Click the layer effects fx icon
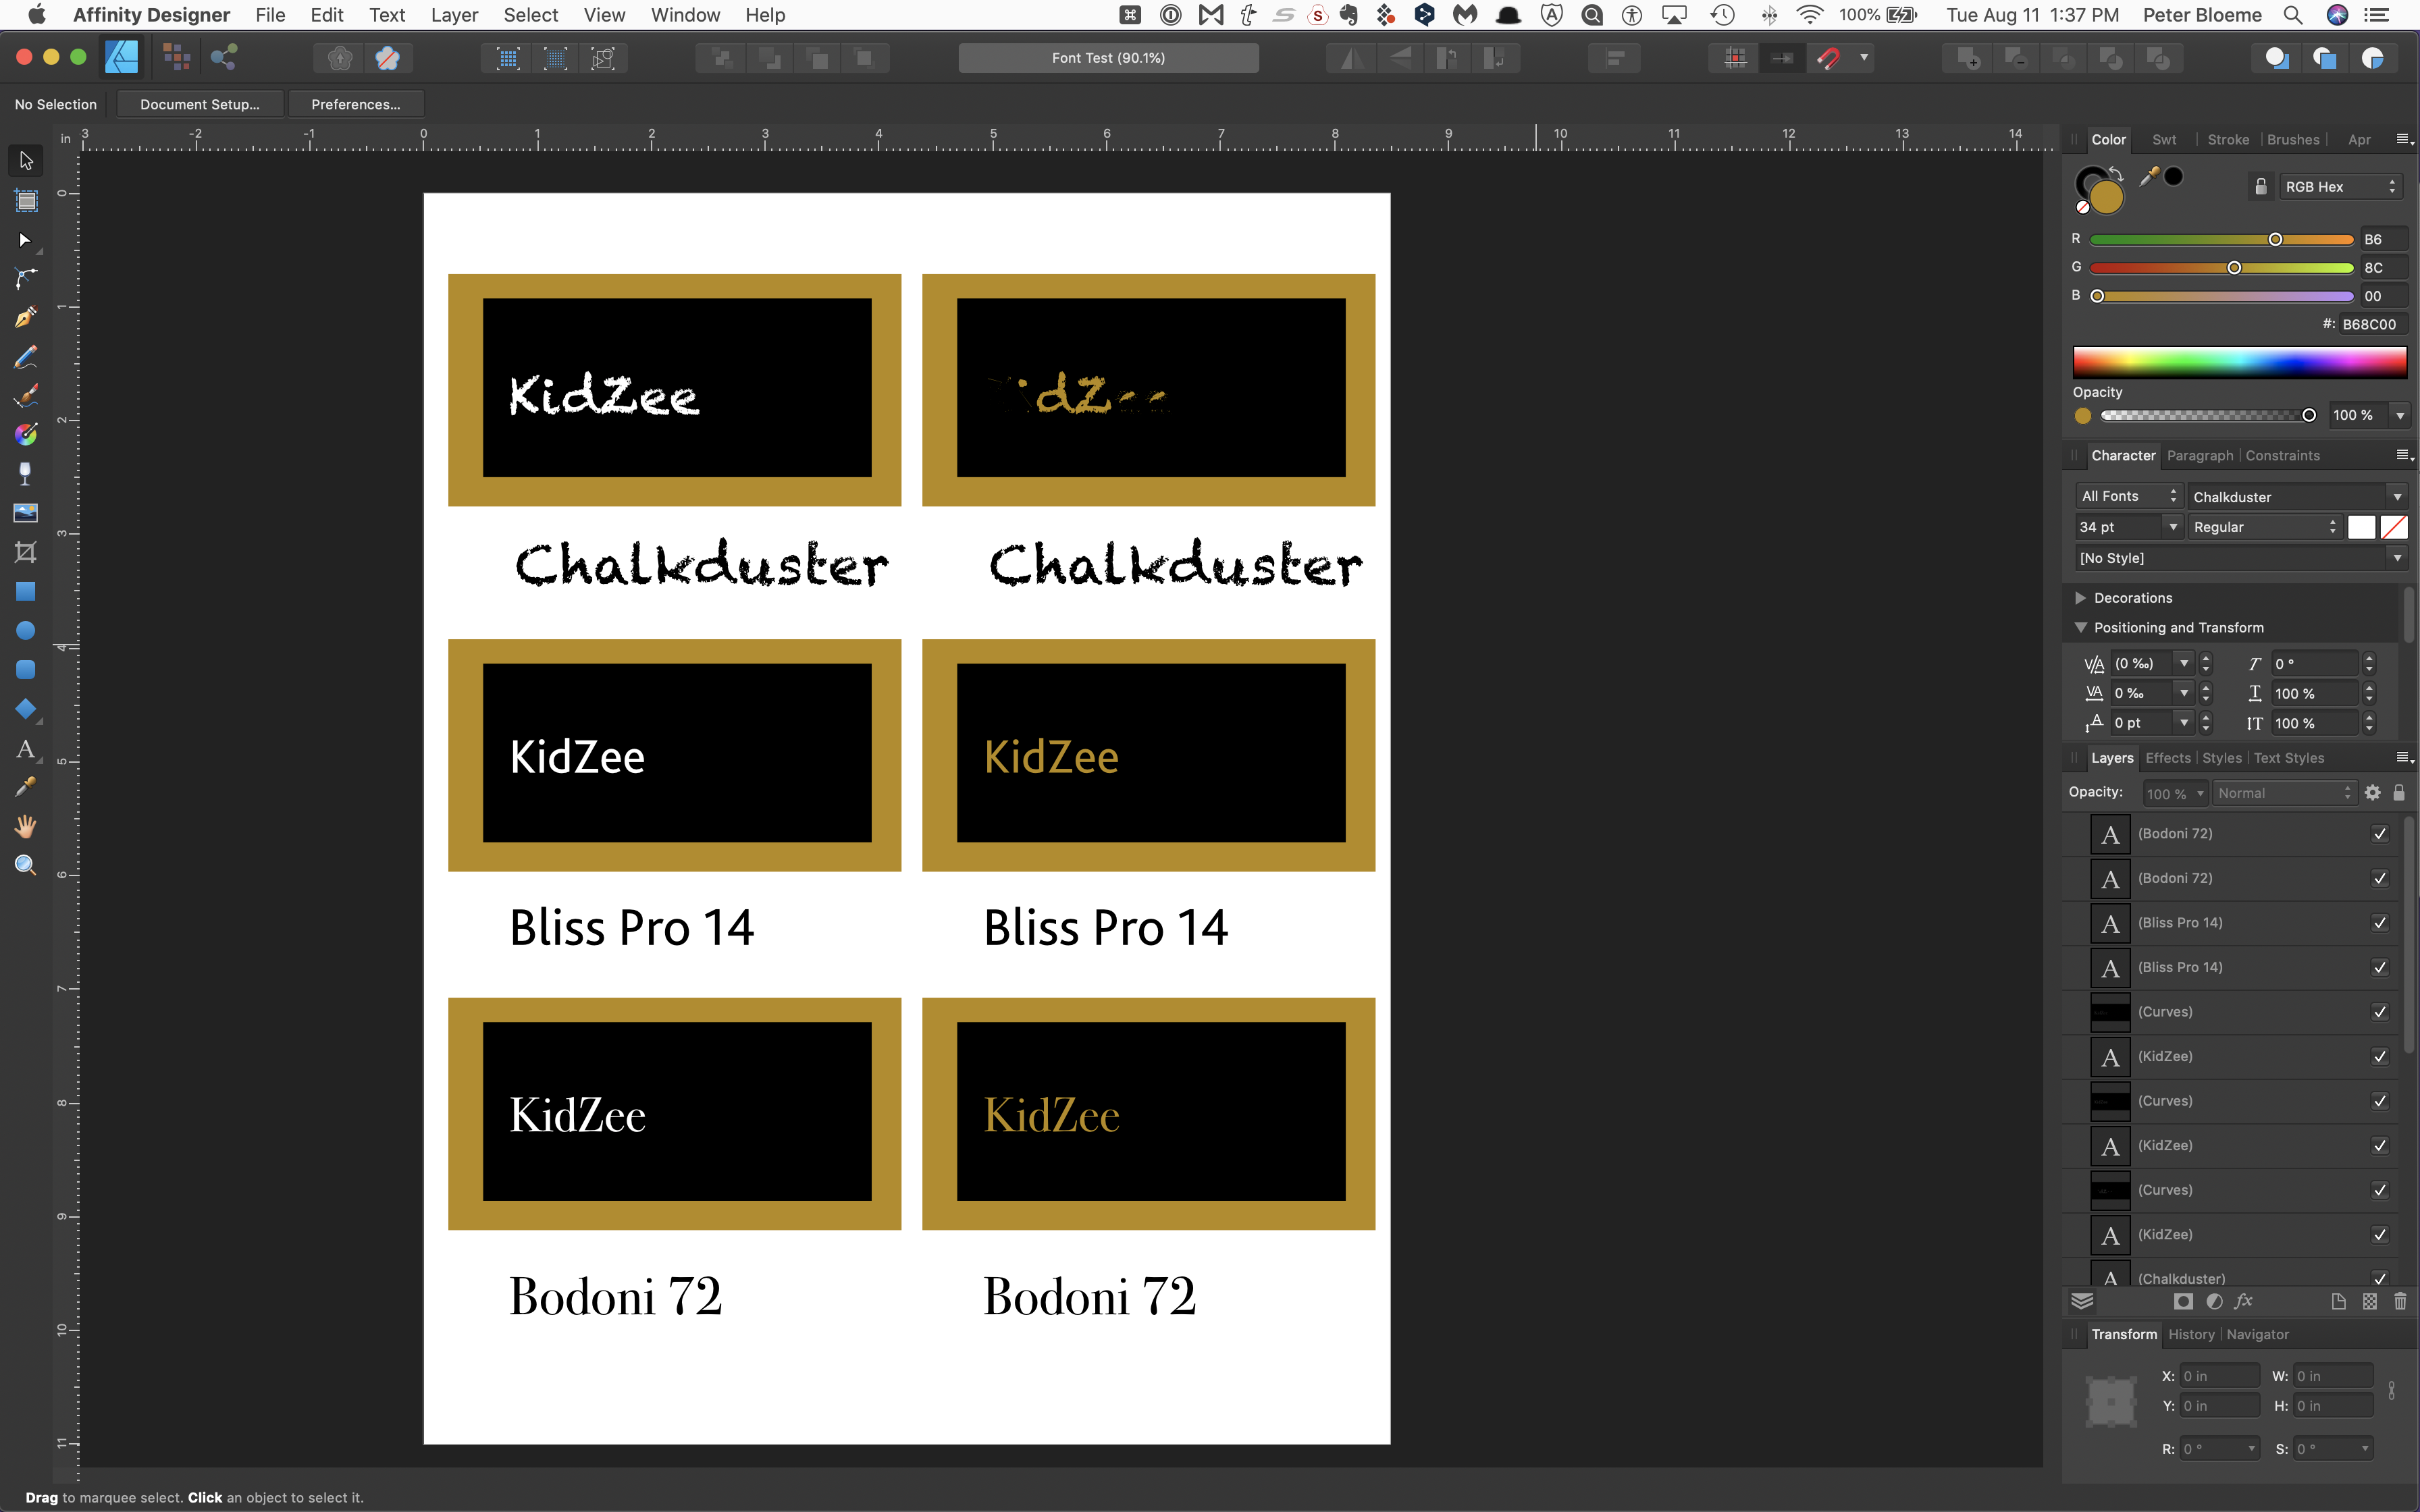This screenshot has height=1512, width=2420. coord(2244,1301)
